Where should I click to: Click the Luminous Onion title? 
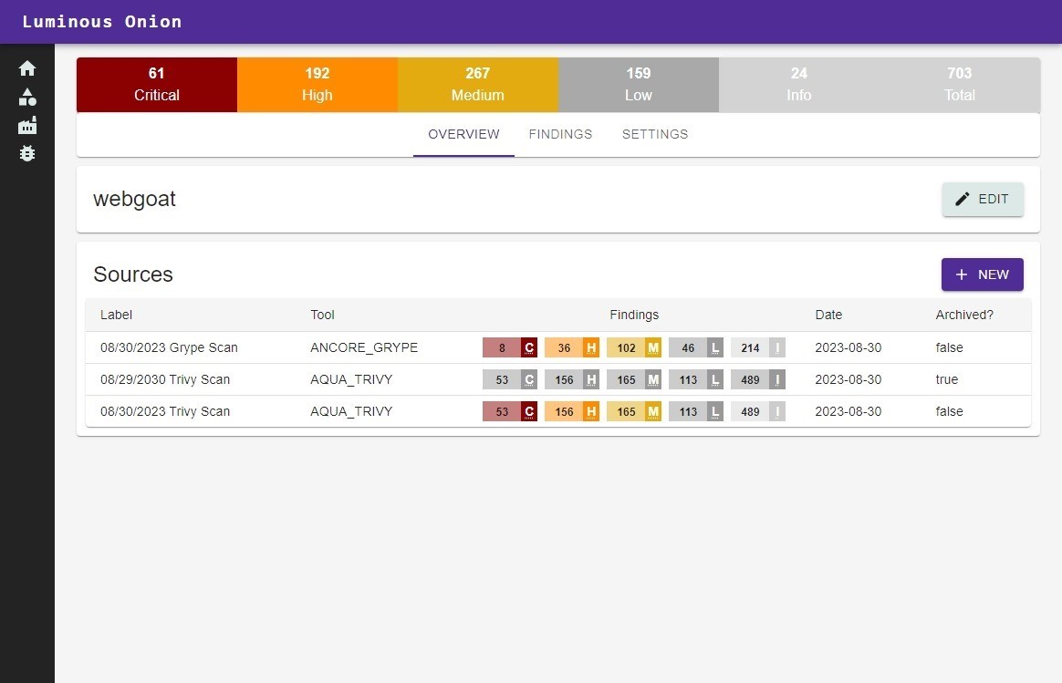[x=101, y=22]
